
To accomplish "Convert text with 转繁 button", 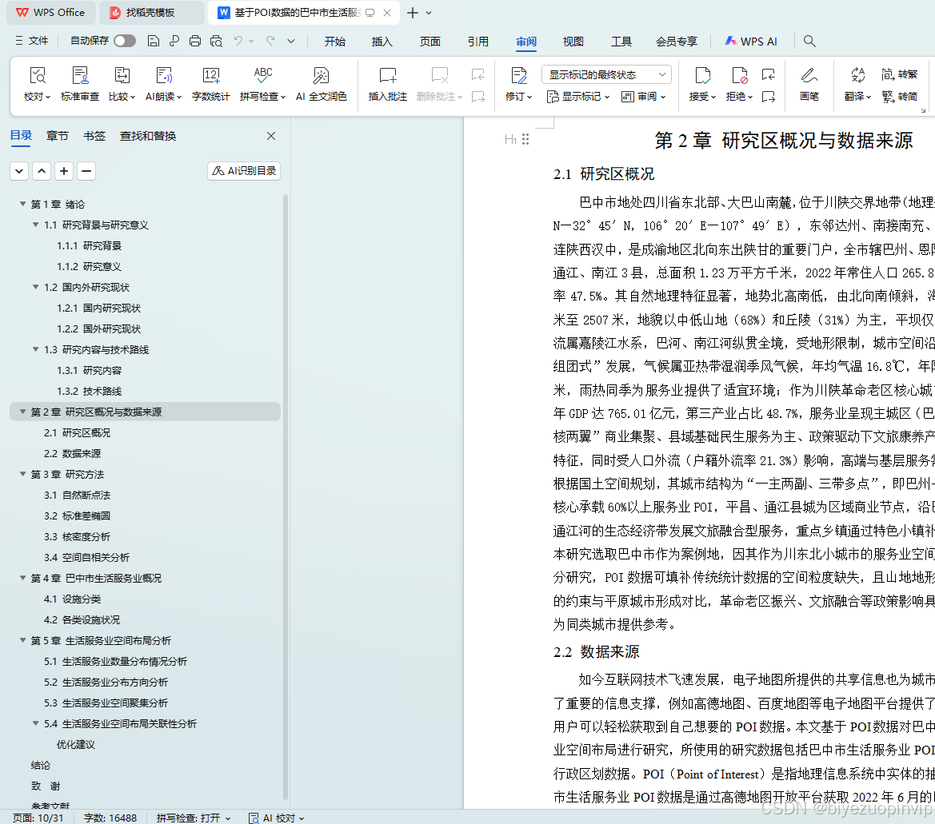I will pos(900,74).
